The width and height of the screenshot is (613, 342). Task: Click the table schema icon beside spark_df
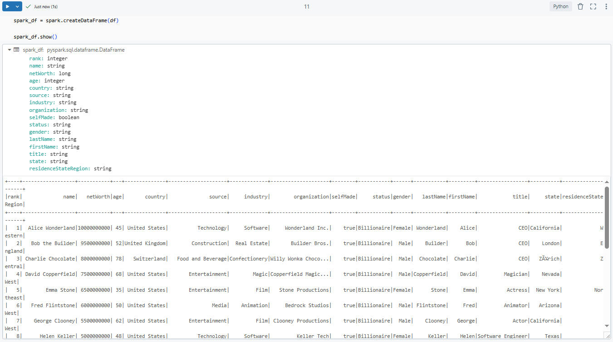(17, 49)
